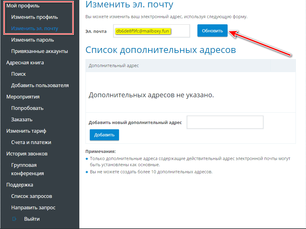Screen dimensions: 306x229
Task: Click the Примечания: label
Action: tap(101, 151)
